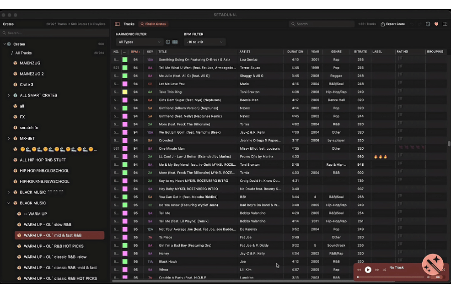The height and width of the screenshot is (293, 451).
Task: Open ALL HIP HOP RNB STUFF crate
Action: pos(43,160)
